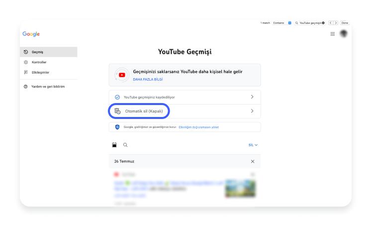Click the auto-delete trash clock icon
Image resolution: width=373 pixels, height=227 pixels.
(117, 111)
